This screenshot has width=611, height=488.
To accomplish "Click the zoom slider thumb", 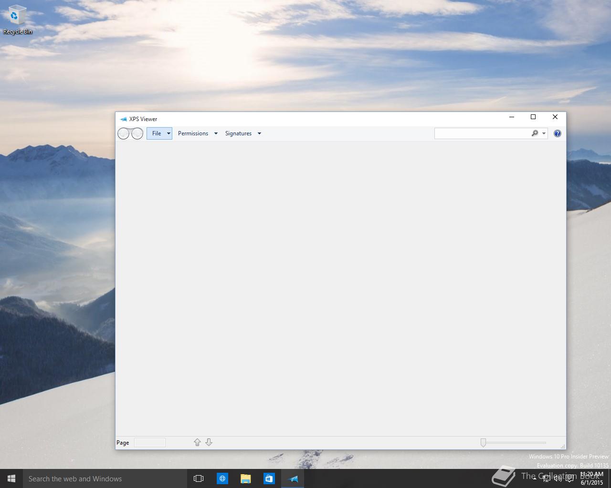I will tap(483, 443).
